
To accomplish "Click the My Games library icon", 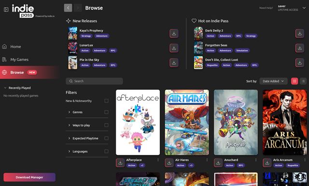I will [x=4, y=60].
